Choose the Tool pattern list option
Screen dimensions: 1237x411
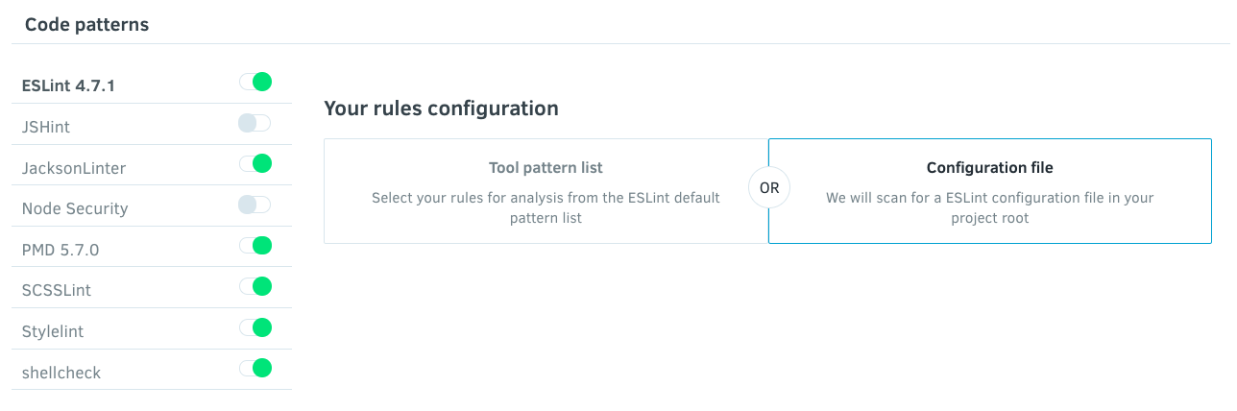point(546,190)
